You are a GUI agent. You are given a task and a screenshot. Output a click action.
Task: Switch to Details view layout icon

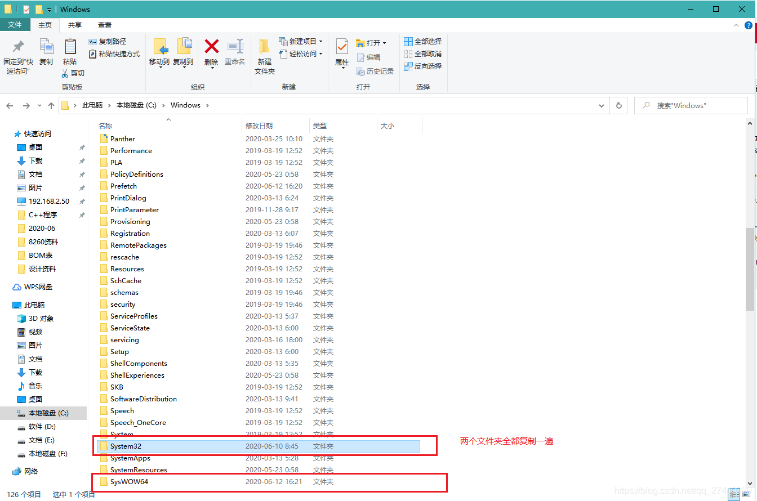(734, 494)
